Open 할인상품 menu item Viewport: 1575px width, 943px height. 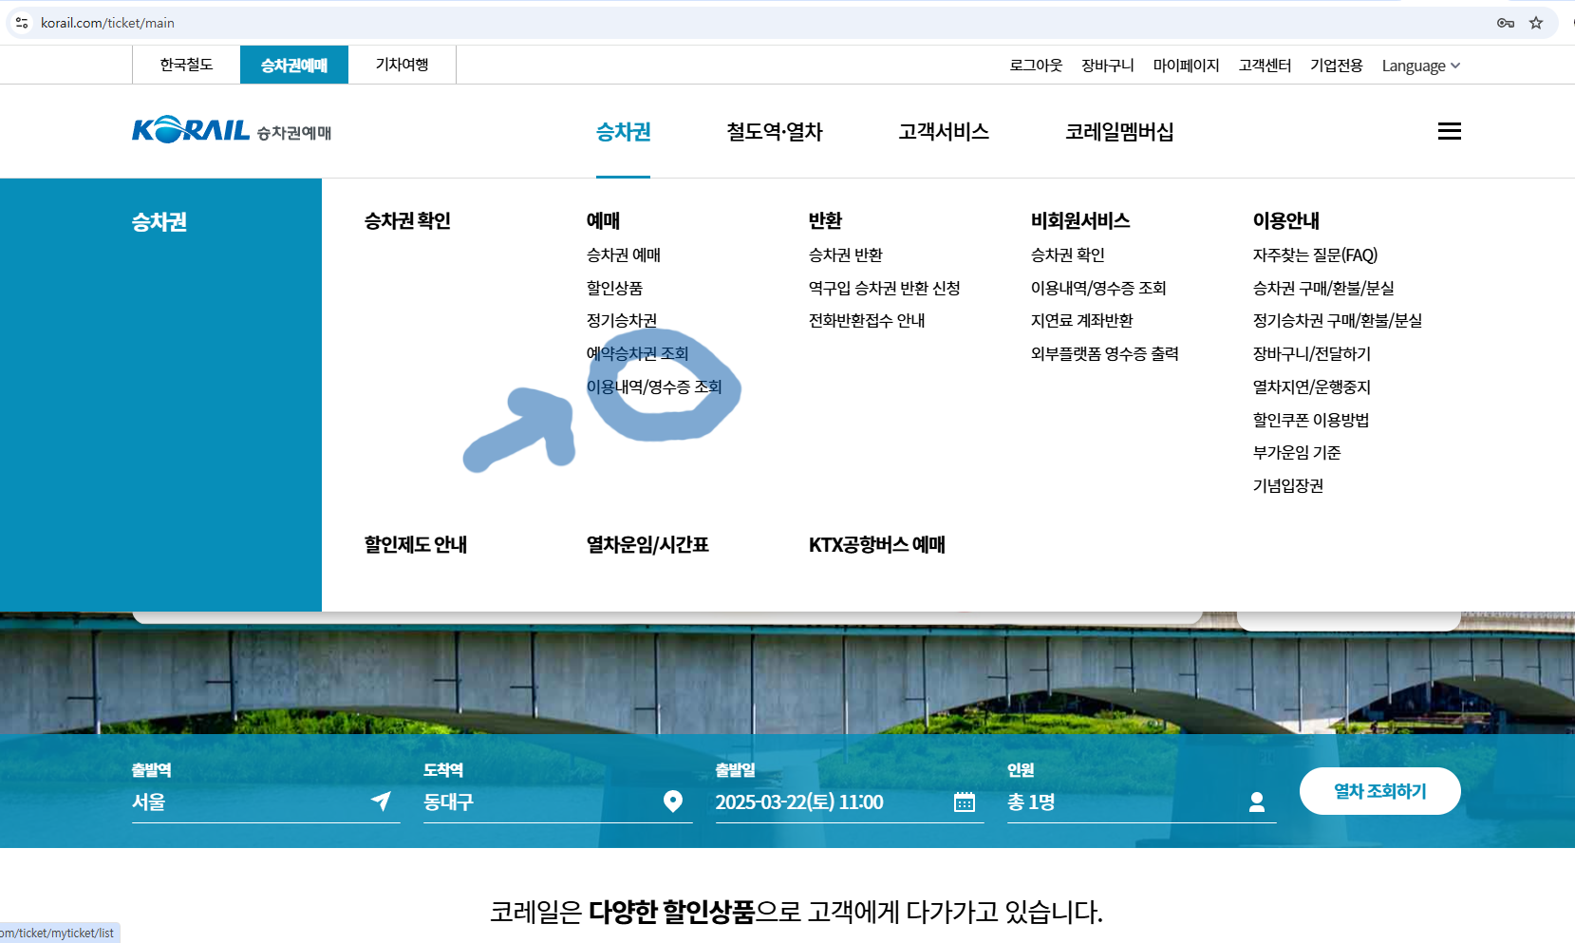(614, 288)
